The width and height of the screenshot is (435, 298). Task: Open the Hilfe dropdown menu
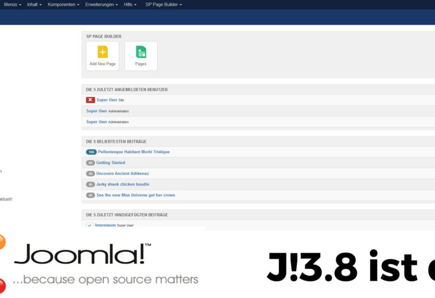point(130,5)
